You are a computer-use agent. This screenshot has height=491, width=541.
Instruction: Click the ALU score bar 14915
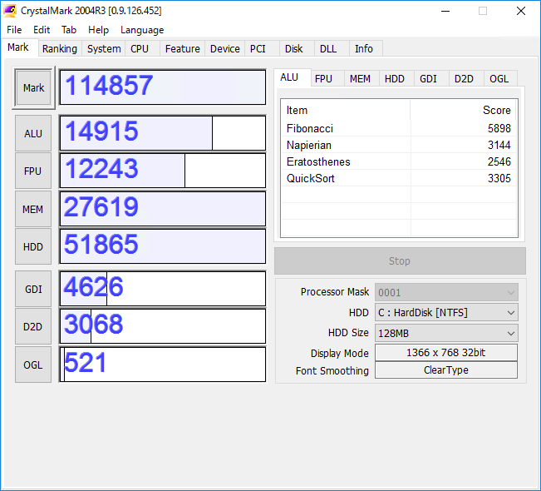coord(163,133)
